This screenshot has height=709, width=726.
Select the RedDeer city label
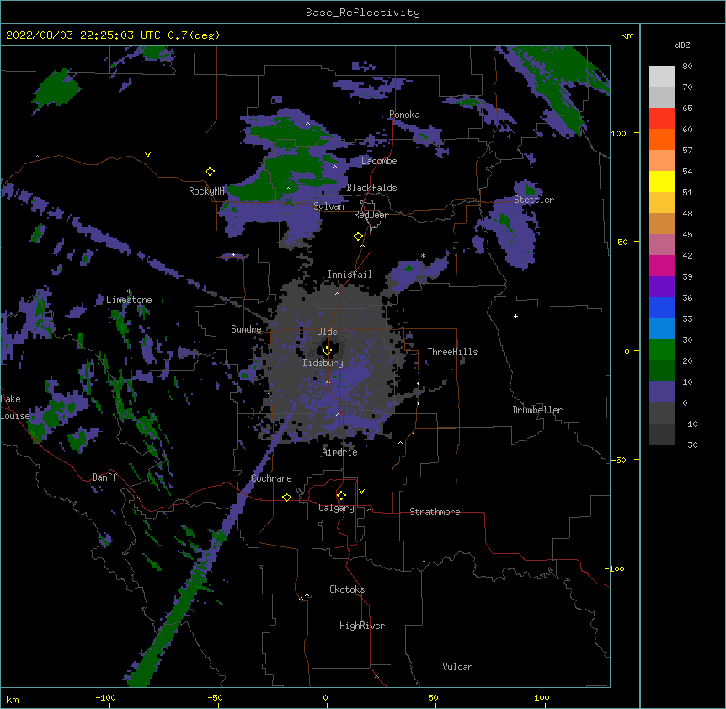click(x=371, y=215)
